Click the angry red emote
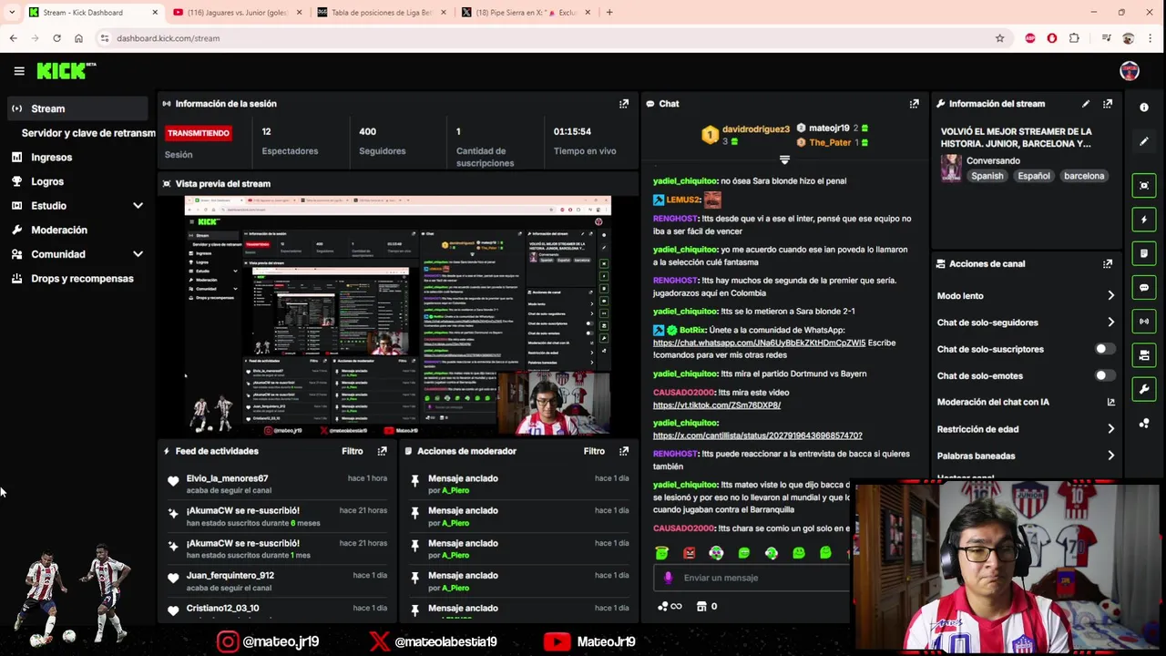Screen dimensions: 1166x656 pos(690,552)
